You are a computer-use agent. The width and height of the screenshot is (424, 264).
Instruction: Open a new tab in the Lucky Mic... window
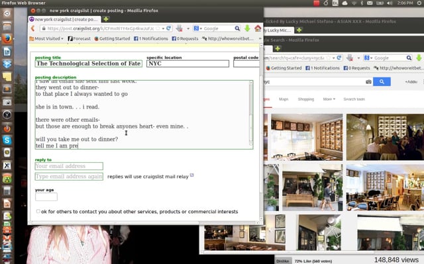coord(299,30)
